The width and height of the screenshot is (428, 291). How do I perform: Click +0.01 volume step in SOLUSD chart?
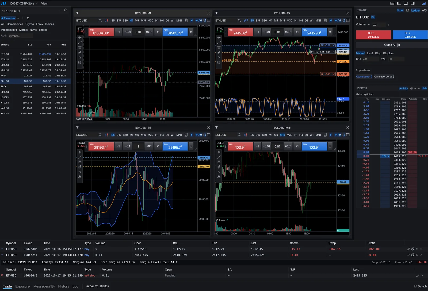click(288, 146)
